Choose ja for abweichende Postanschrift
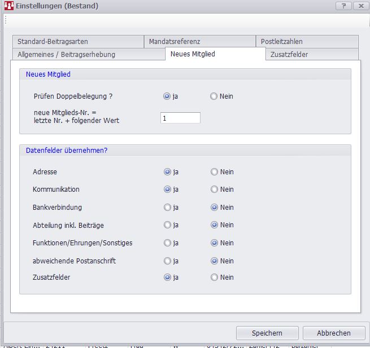Viewport: 370px width, 348px height. point(167,261)
